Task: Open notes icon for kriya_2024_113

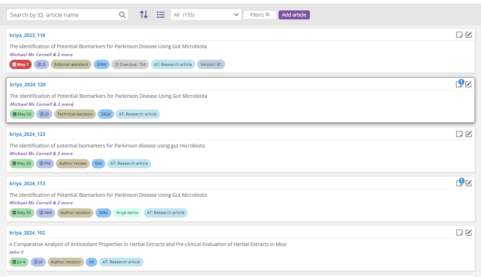Action: click(x=459, y=183)
